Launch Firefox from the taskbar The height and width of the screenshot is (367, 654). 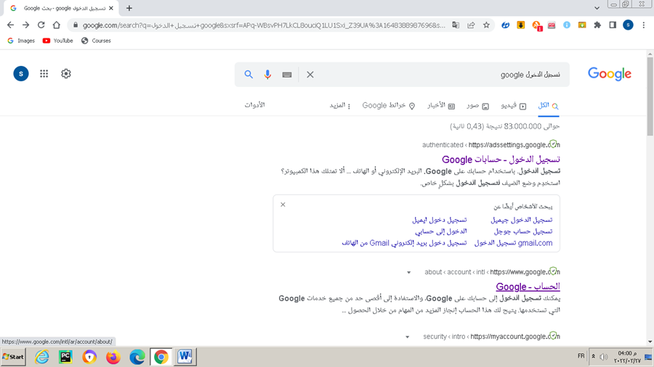[x=113, y=357]
